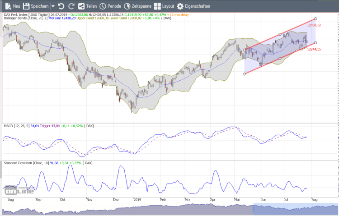339x216 pixels.
Task: Click the Mid Line 12430,20 value
Action: tap(62, 18)
